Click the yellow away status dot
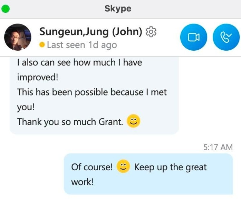The width and height of the screenshot is (241, 202). click(x=42, y=45)
